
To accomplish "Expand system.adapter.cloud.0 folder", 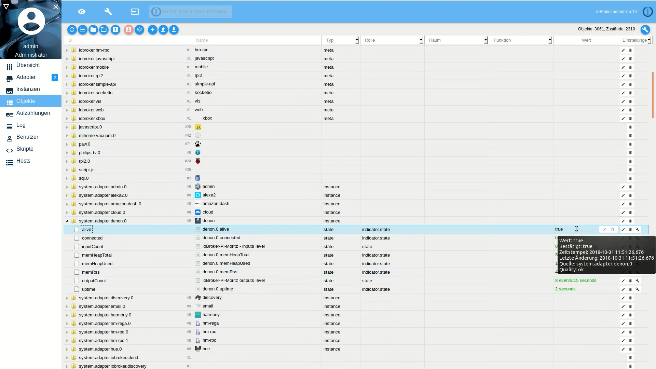I will tap(67, 213).
